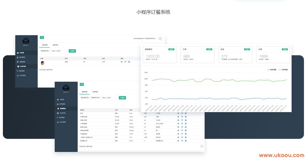Image resolution: width=308 pixels, height=161 pixels.
Task: Switch to the 会员评论 tab
Action: click(x=55, y=45)
